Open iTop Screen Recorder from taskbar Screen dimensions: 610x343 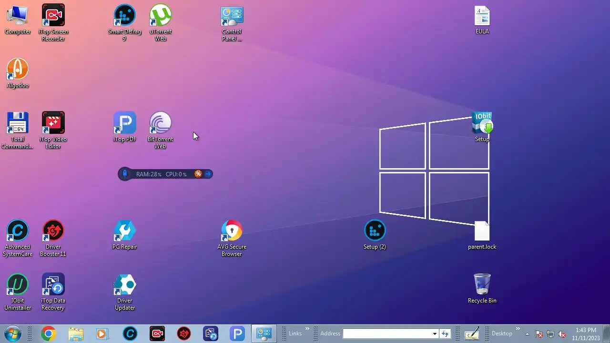tap(157, 333)
